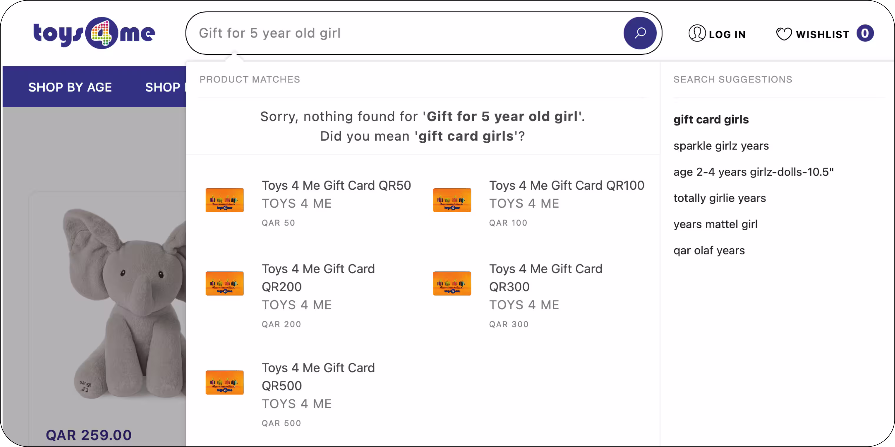Screen dimensions: 895x447
Task: Select the 'gift card girls' suggestion
Action: [x=711, y=119]
